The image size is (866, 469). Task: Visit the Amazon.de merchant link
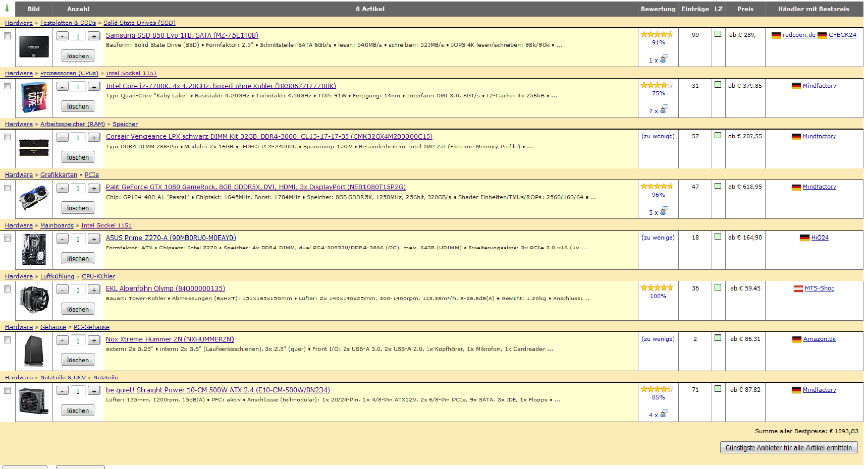820,339
